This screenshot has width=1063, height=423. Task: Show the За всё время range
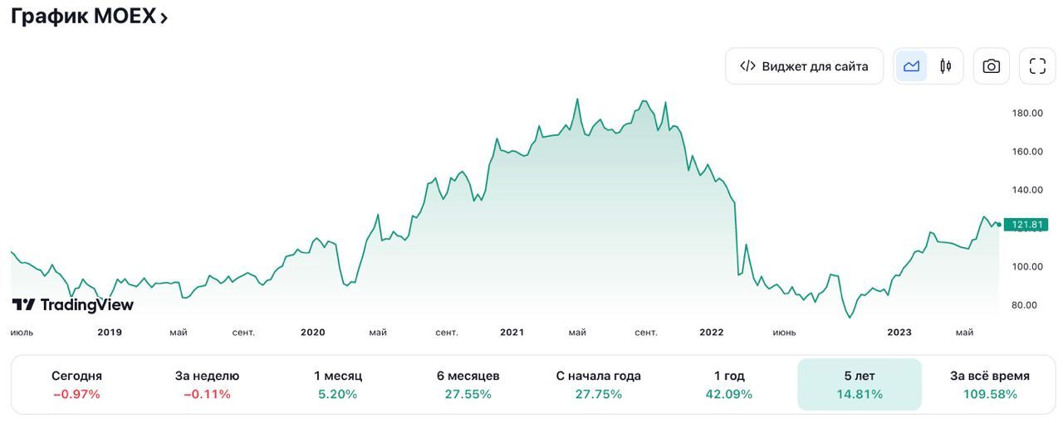coord(990,385)
